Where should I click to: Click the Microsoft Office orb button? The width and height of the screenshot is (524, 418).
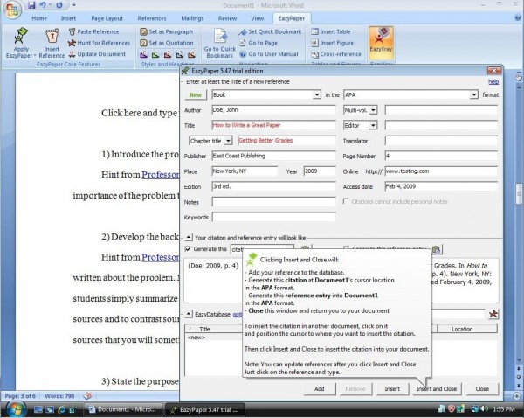point(12,10)
